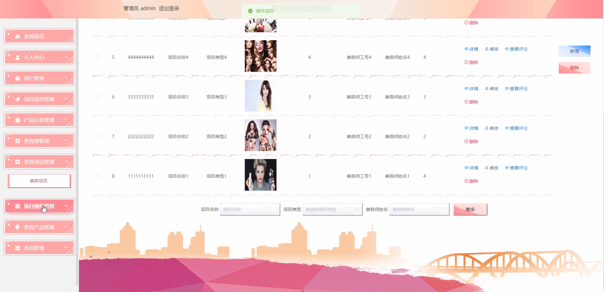
Task: Open 查看评论 for the 项目名称3 row
Action: click(x=516, y=88)
